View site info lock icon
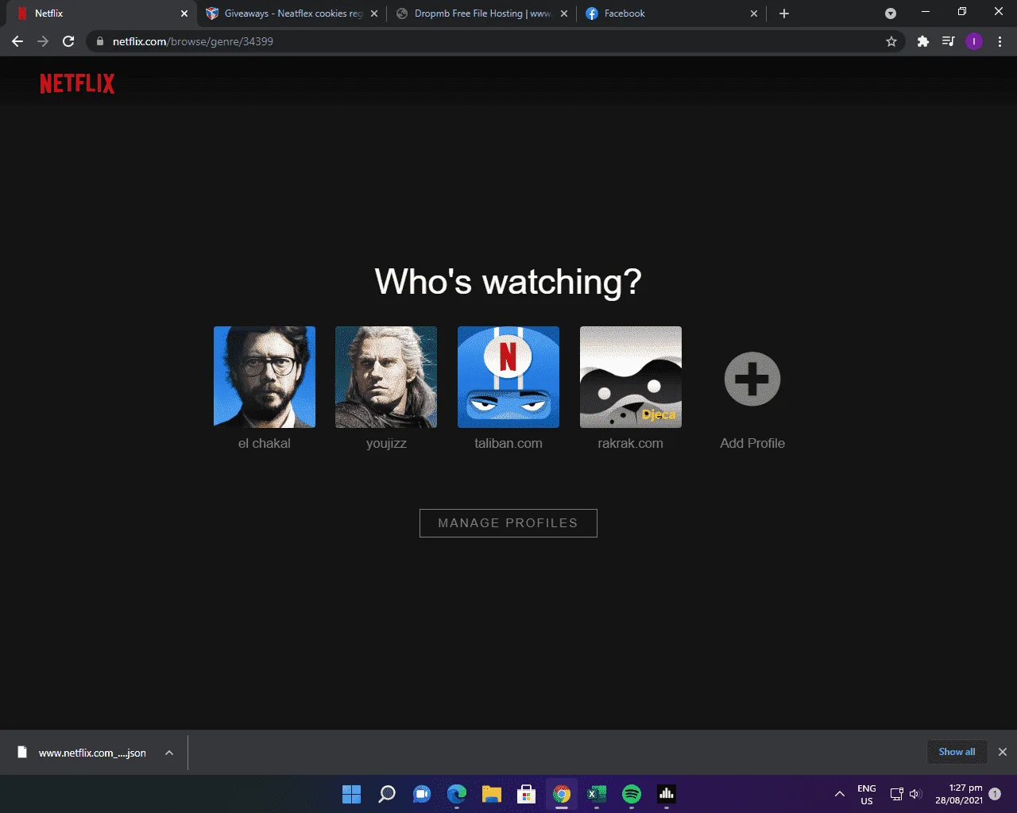 pyautogui.click(x=100, y=41)
